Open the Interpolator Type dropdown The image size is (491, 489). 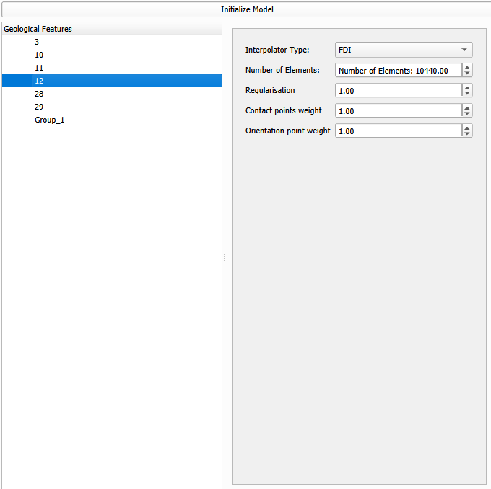point(404,50)
